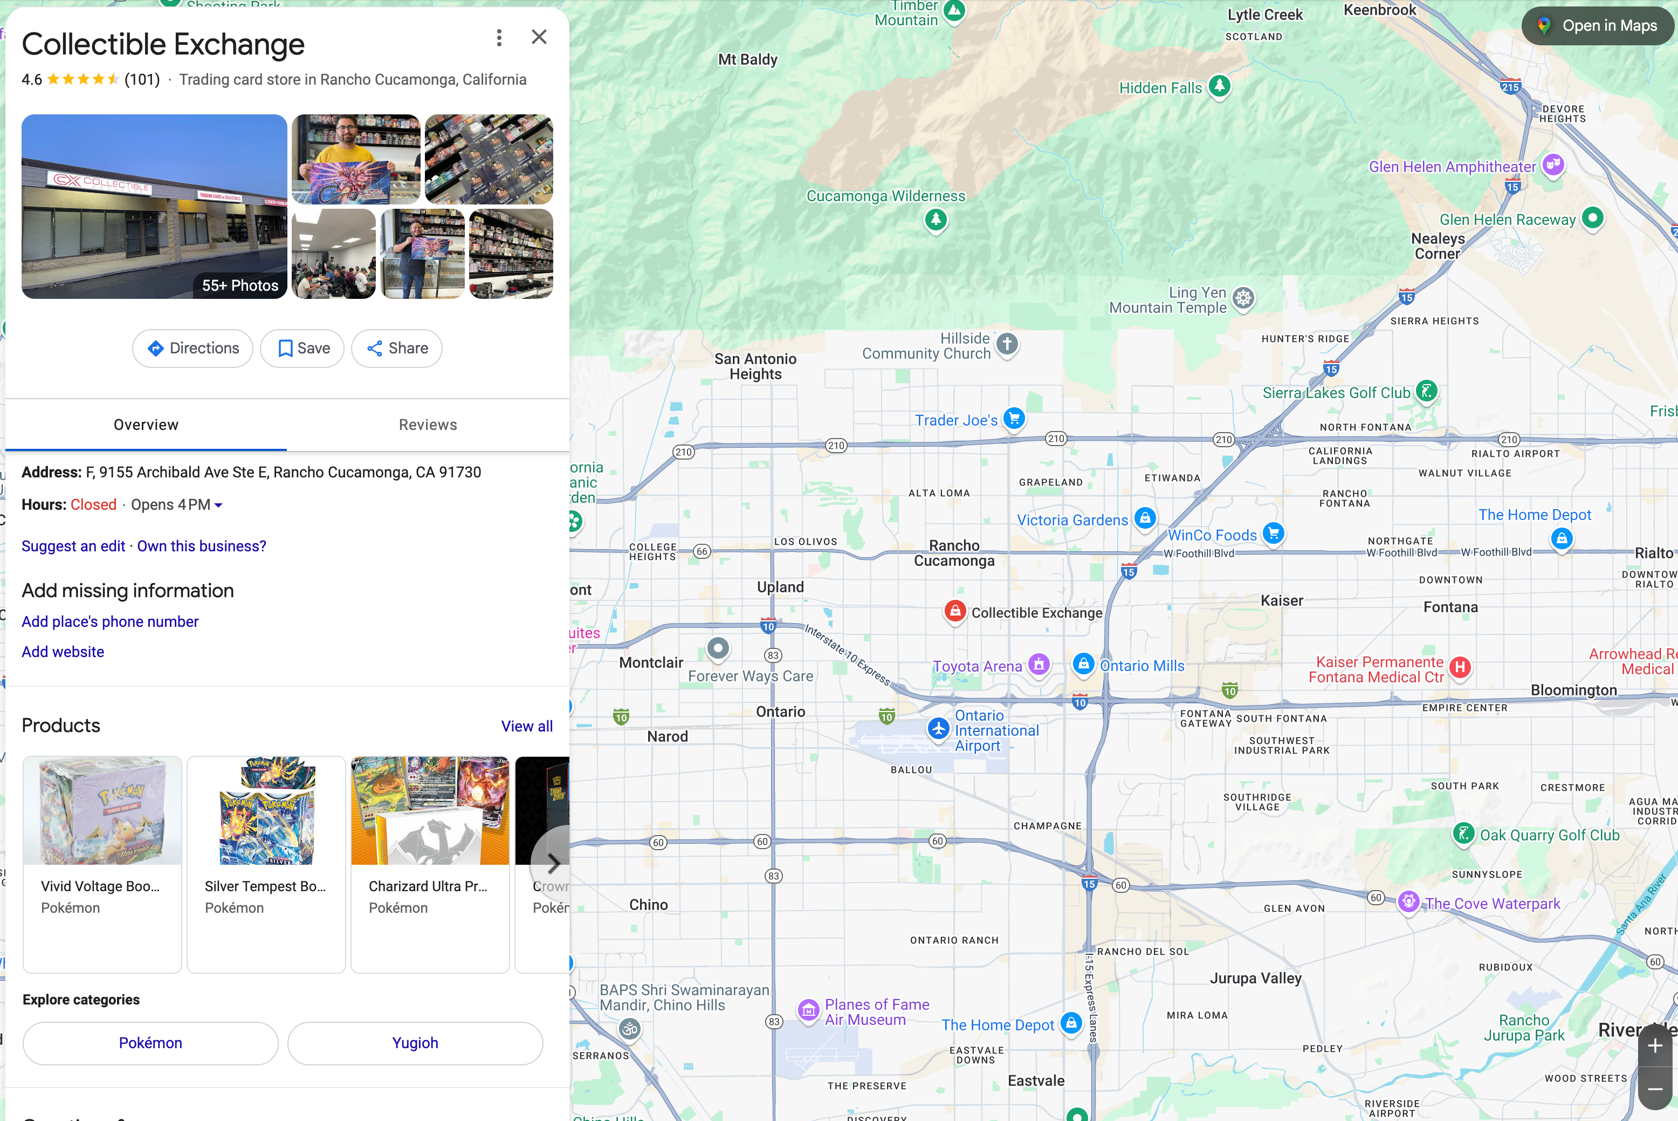Viewport: 1678px width, 1121px height.
Task: Click the Fontana city label
Action: 1450,607
